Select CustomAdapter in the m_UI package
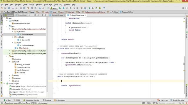 [28, 45]
